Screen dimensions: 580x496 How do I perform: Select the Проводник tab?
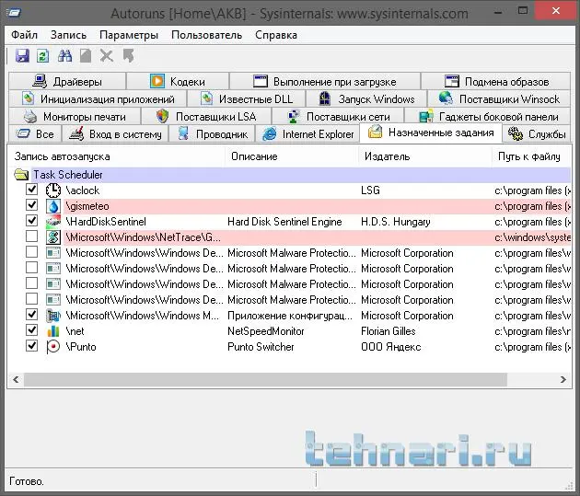pyautogui.click(x=212, y=134)
